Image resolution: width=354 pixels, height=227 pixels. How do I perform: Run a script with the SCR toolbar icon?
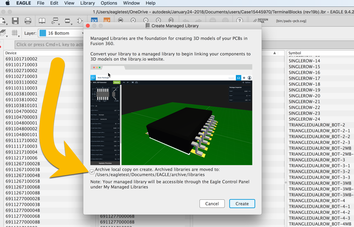tap(94, 20)
